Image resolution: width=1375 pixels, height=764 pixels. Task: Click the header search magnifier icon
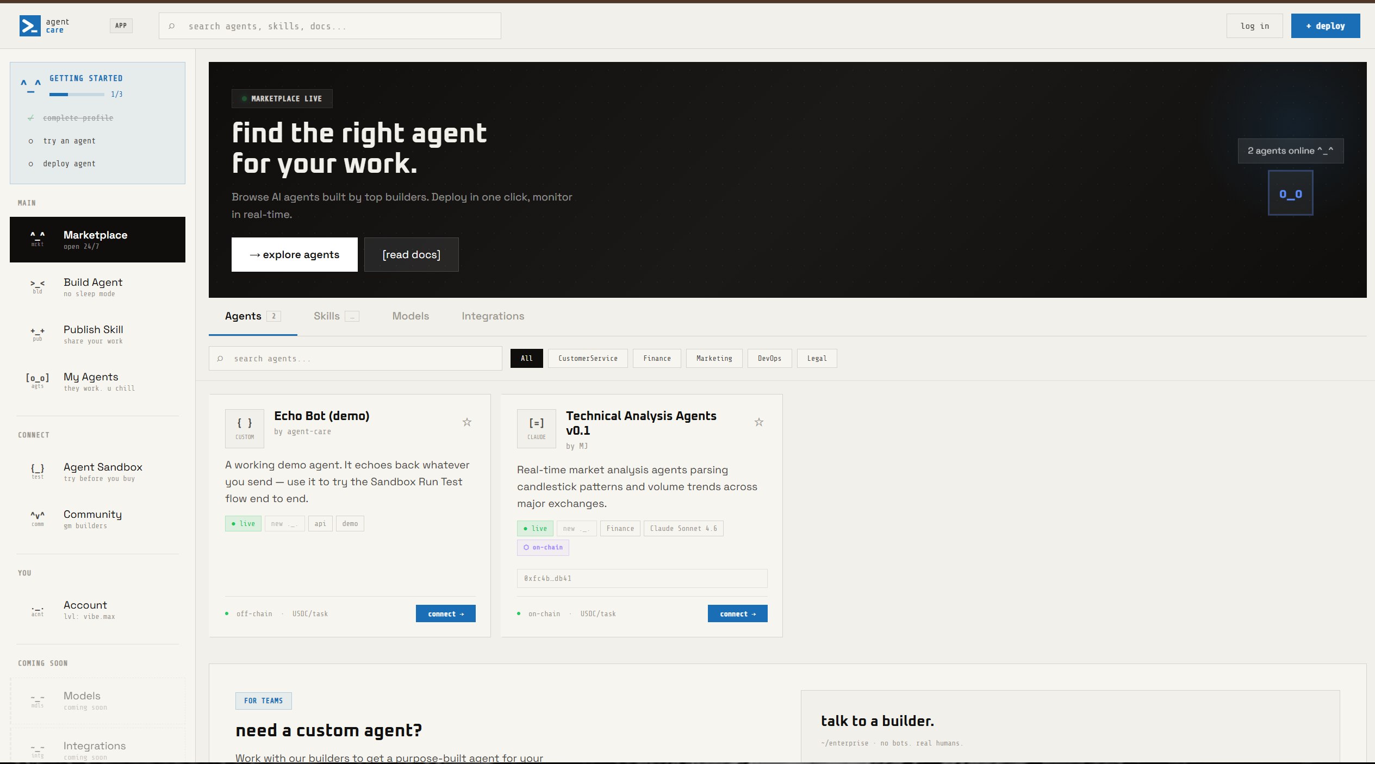point(172,26)
